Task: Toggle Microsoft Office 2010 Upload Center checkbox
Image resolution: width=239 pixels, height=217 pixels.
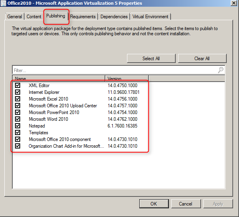Action: (x=17, y=105)
